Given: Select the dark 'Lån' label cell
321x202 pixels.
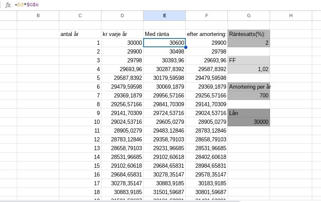Looking at the screenshot, I should pyautogui.click(x=249, y=113).
